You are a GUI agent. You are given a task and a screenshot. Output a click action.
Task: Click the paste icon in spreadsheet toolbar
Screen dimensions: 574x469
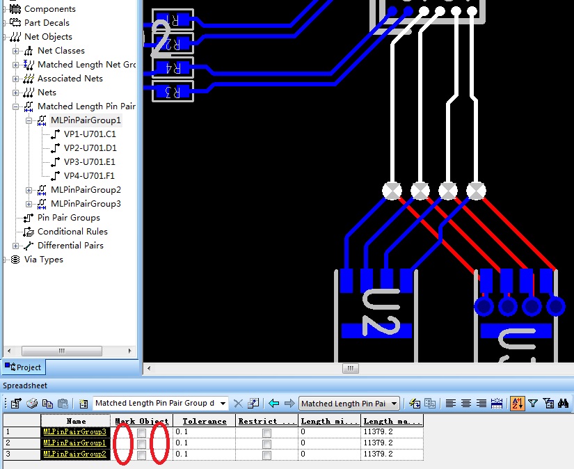(x=63, y=404)
